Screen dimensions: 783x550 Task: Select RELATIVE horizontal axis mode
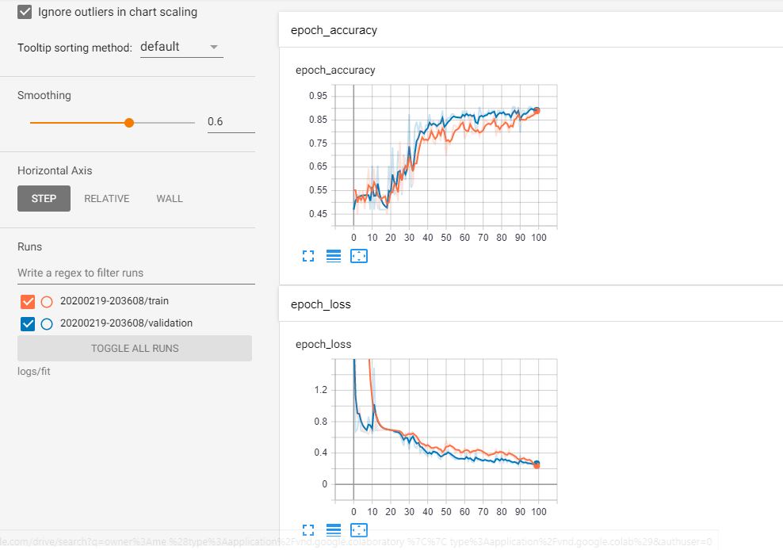[107, 198]
